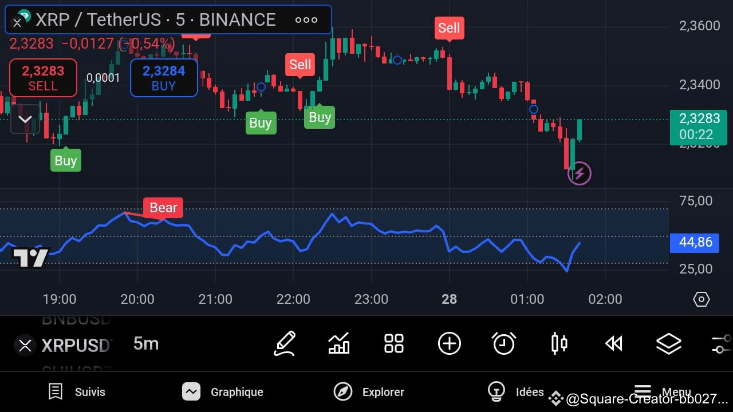
Task: Click the lightning bolt trade icon on chart
Action: (x=580, y=173)
